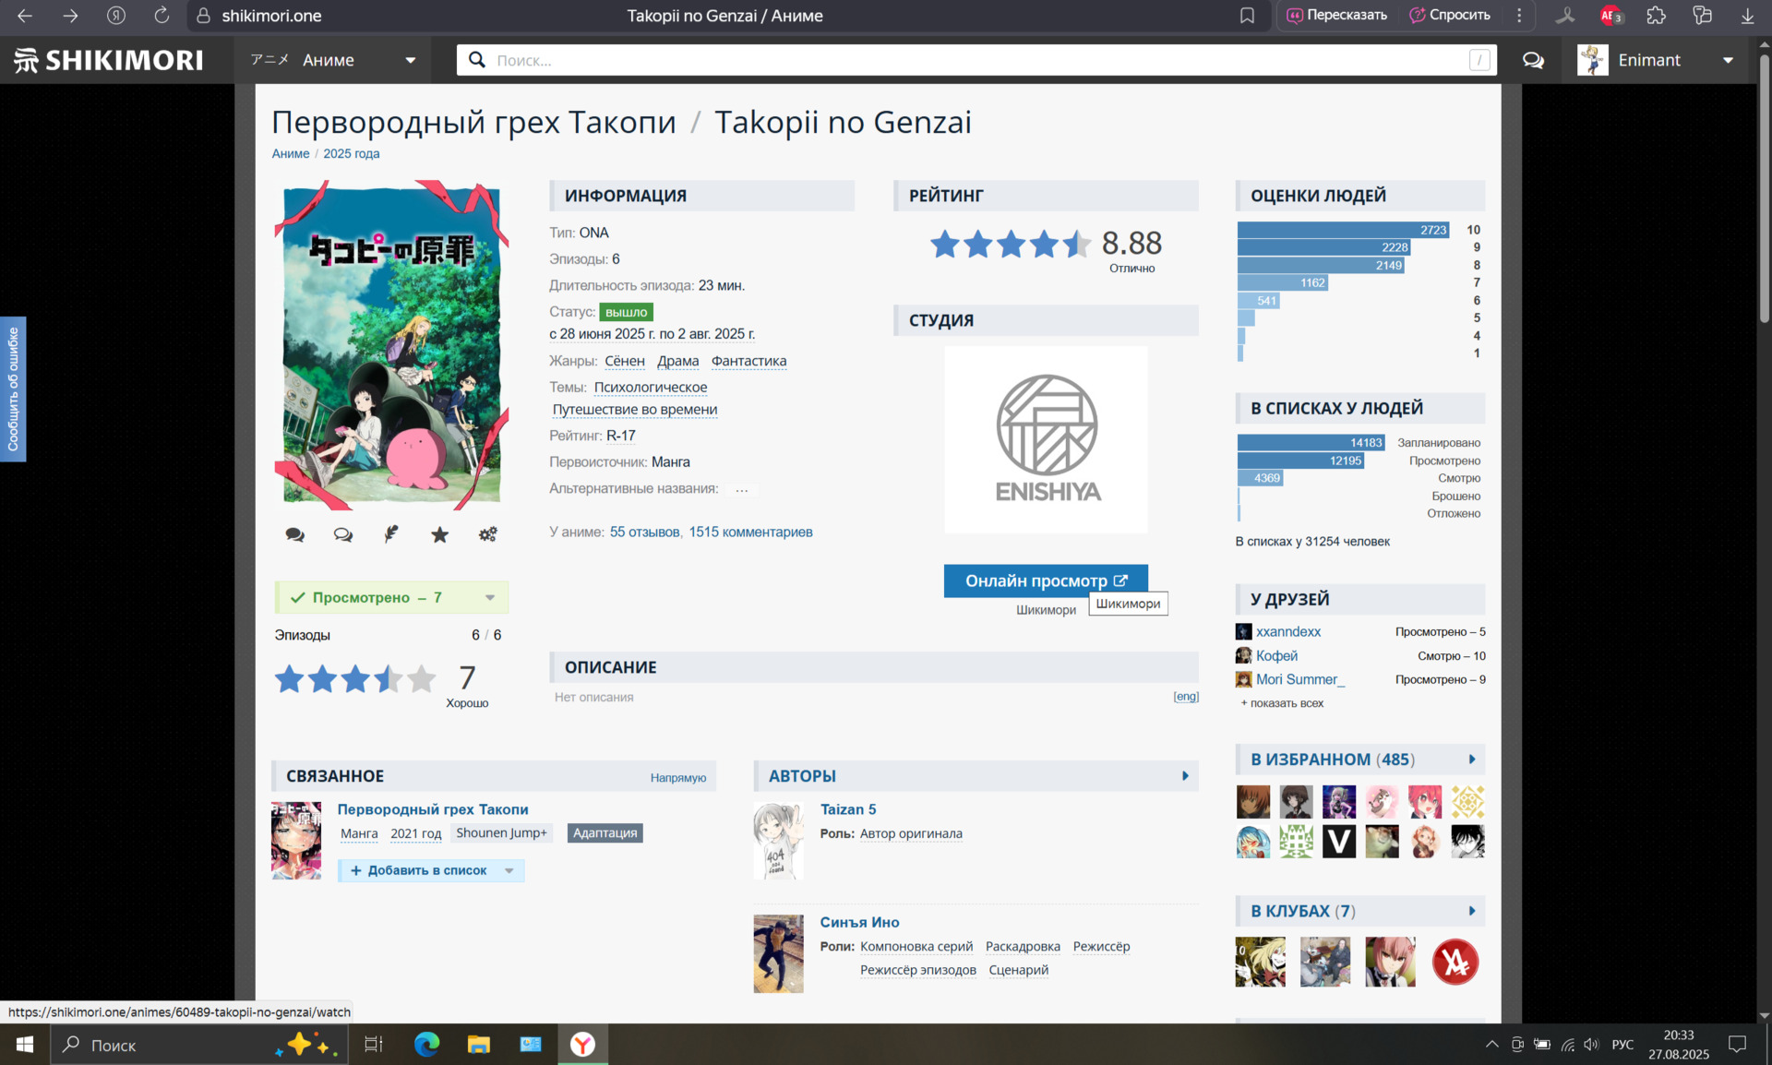Click the Спросить button
The width and height of the screenshot is (1772, 1065).
1449,16
